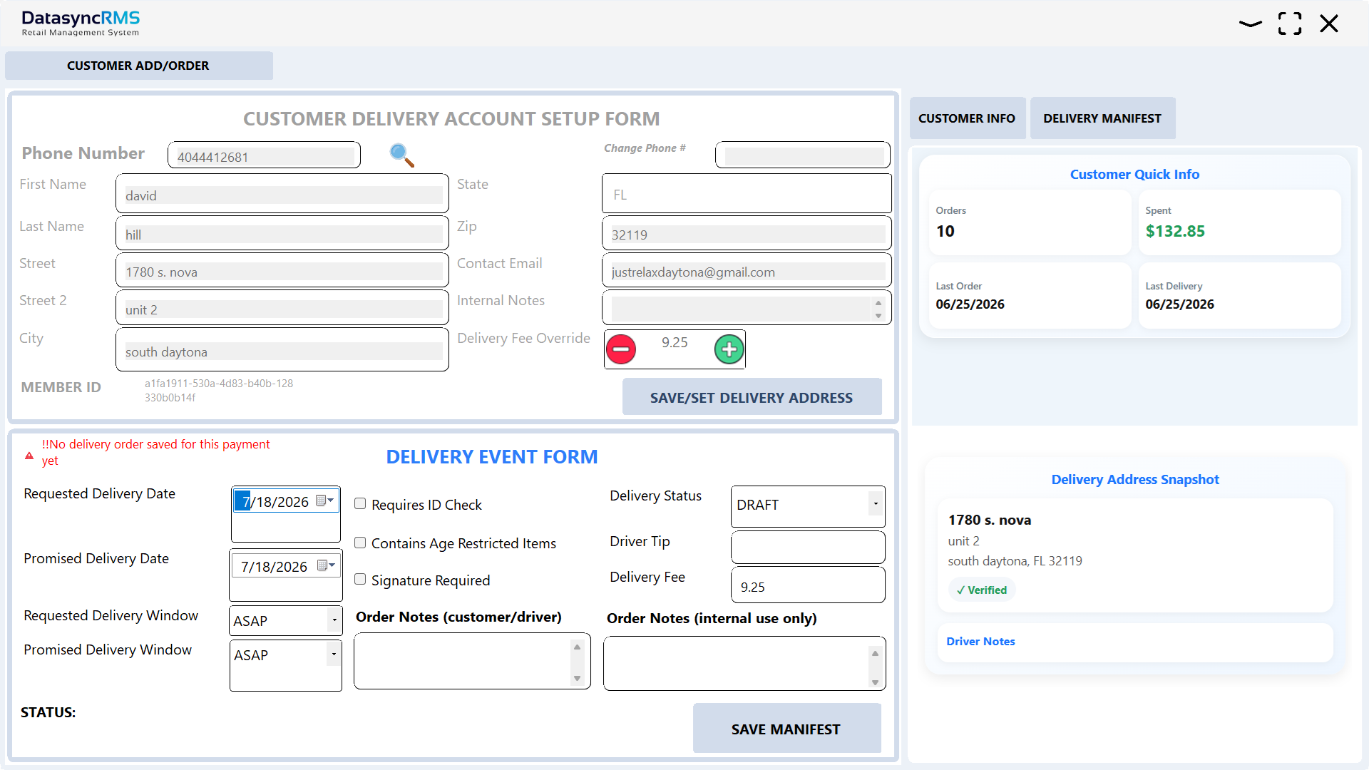Click the customer Order Notes scrollbar down arrow
This screenshot has height=770, width=1369.
tap(578, 679)
